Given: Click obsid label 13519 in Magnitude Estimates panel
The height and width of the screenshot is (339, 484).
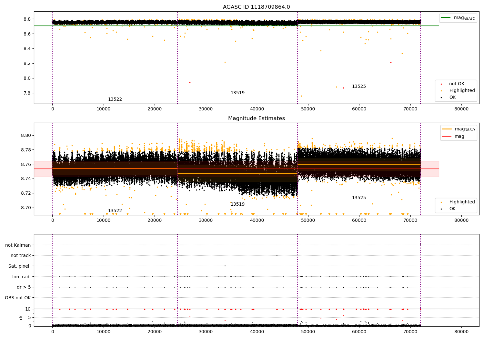Looking at the screenshot, I should tap(237, 204).
